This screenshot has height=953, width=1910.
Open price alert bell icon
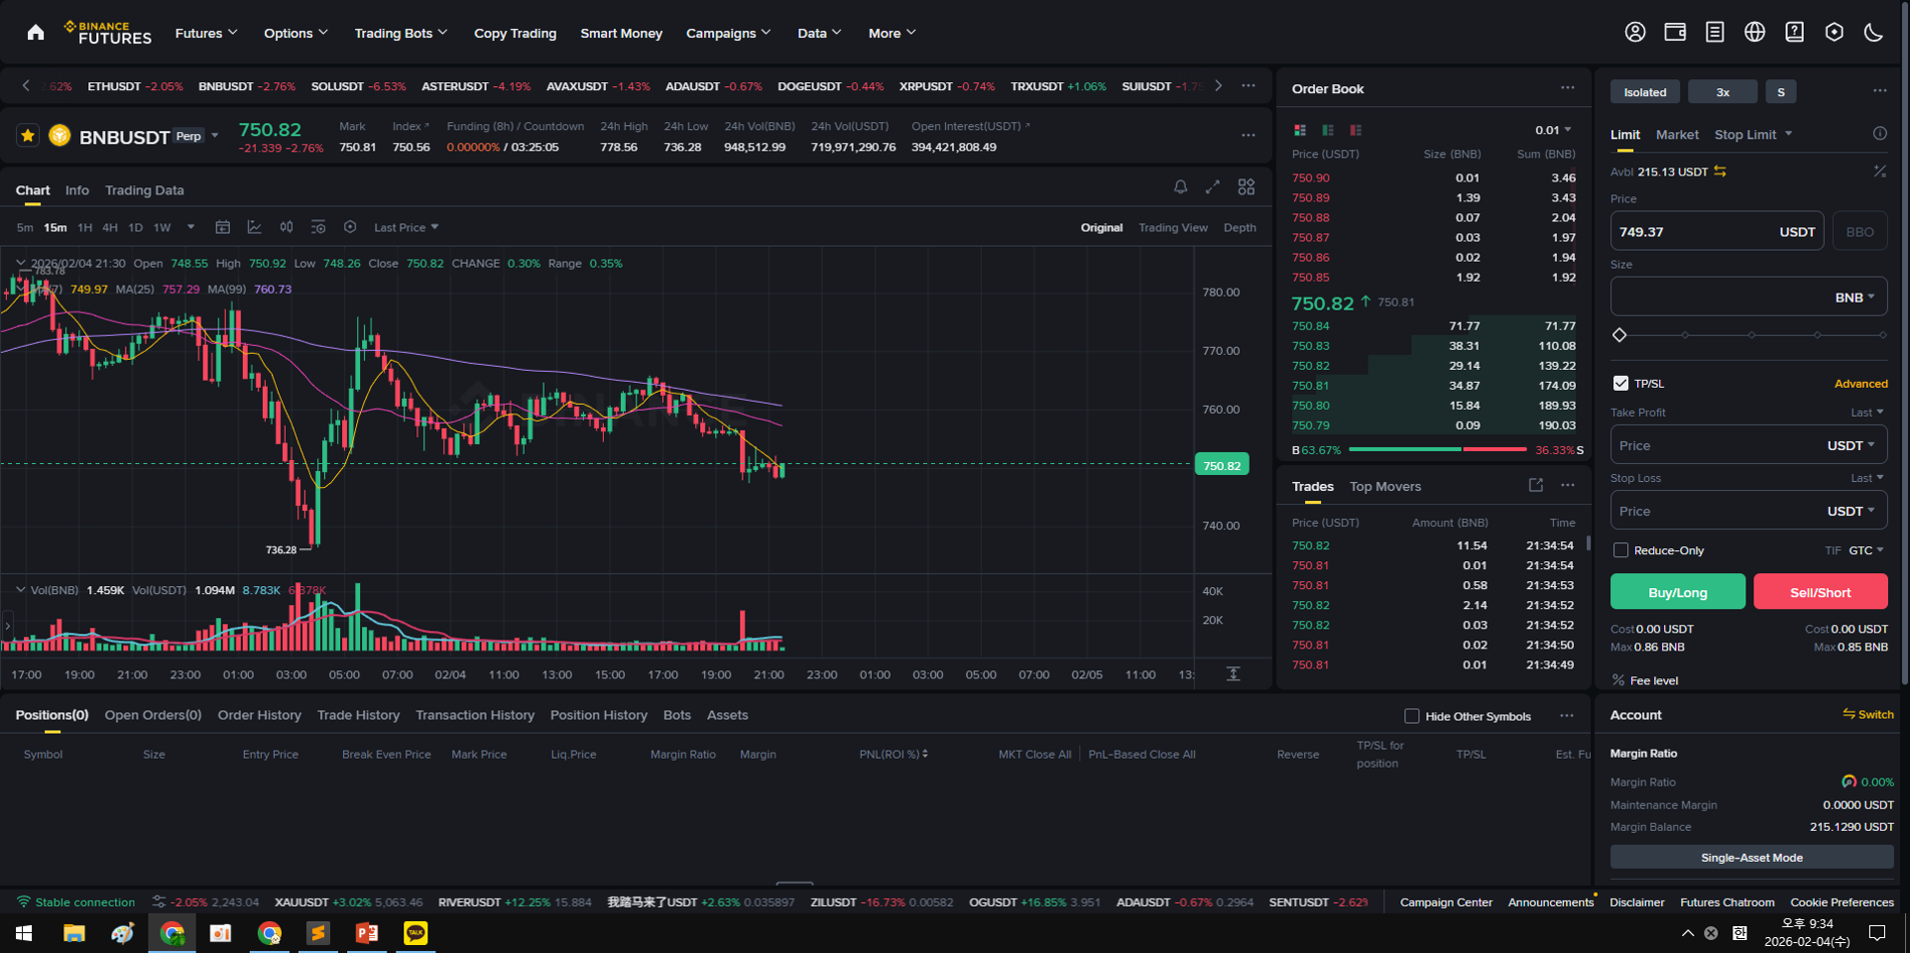1180,187
